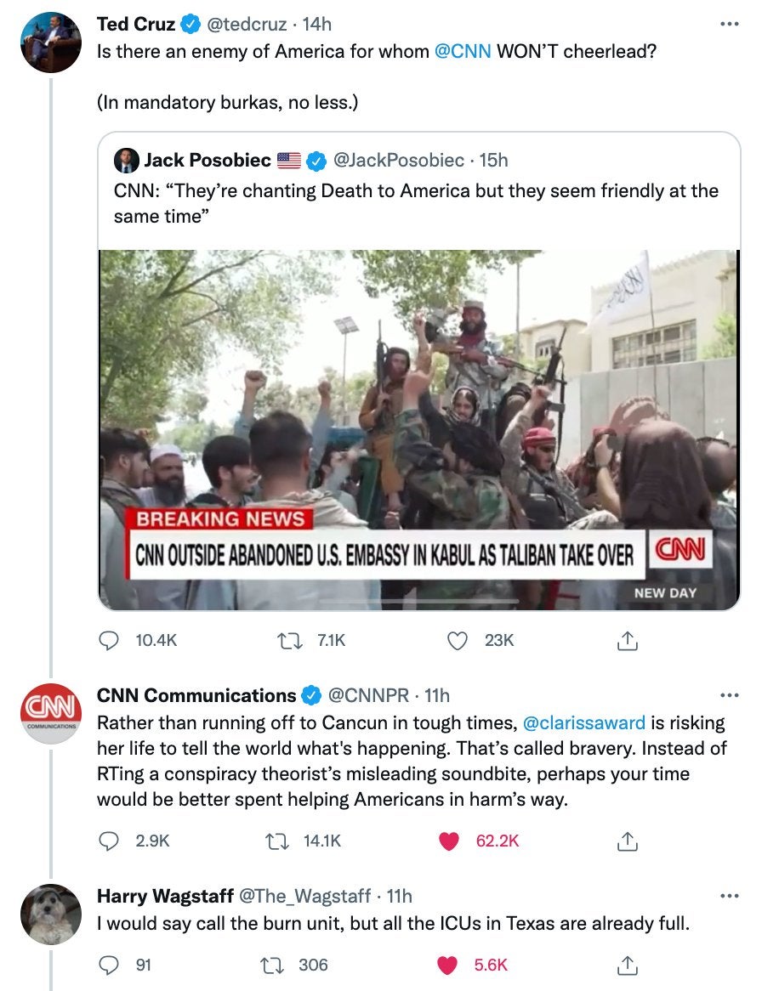Unlike the CNN Communications tweet
The image size is (762, 991).
coord(450,841)
